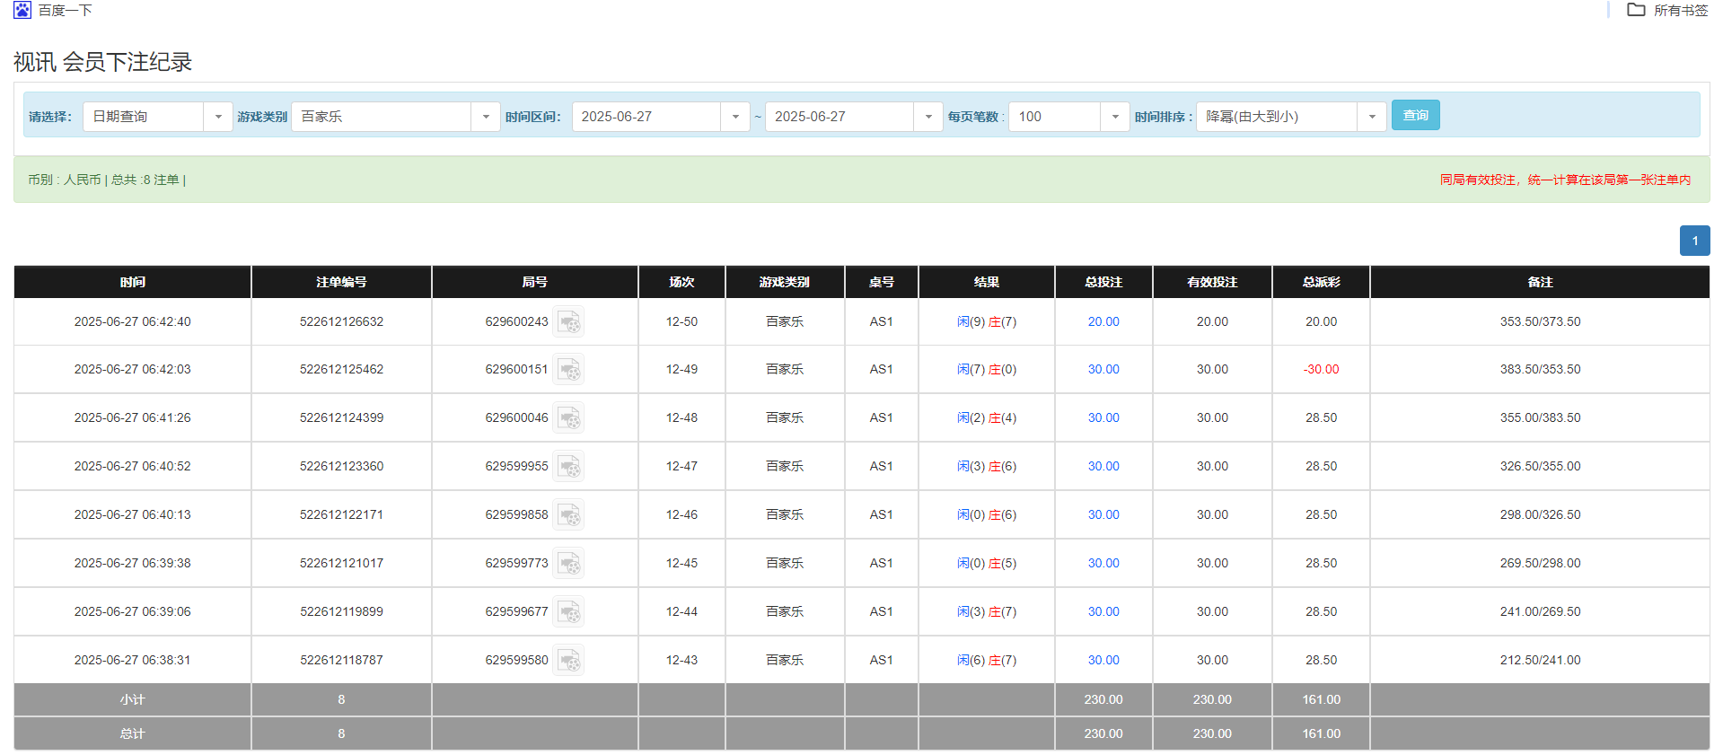Open video replay icon for round 629600243
This screenshot has width=1723, height=755.
568,322
